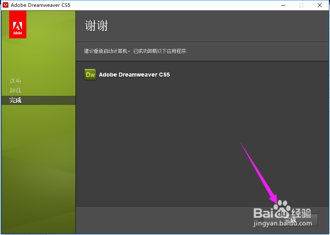
Task: Select the highlighted 完成 step in sidebar
Action: [x=38, y=100]
